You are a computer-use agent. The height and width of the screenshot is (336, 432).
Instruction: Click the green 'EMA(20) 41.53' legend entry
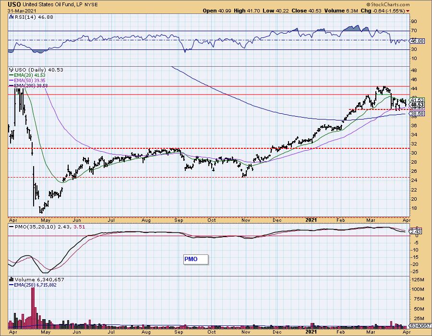[27, 75]
